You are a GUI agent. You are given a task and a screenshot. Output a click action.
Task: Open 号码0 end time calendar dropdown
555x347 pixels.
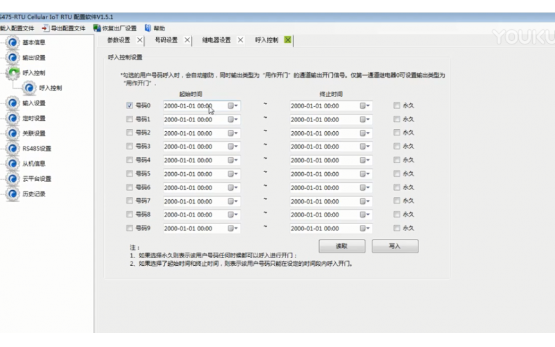point(365,106)
